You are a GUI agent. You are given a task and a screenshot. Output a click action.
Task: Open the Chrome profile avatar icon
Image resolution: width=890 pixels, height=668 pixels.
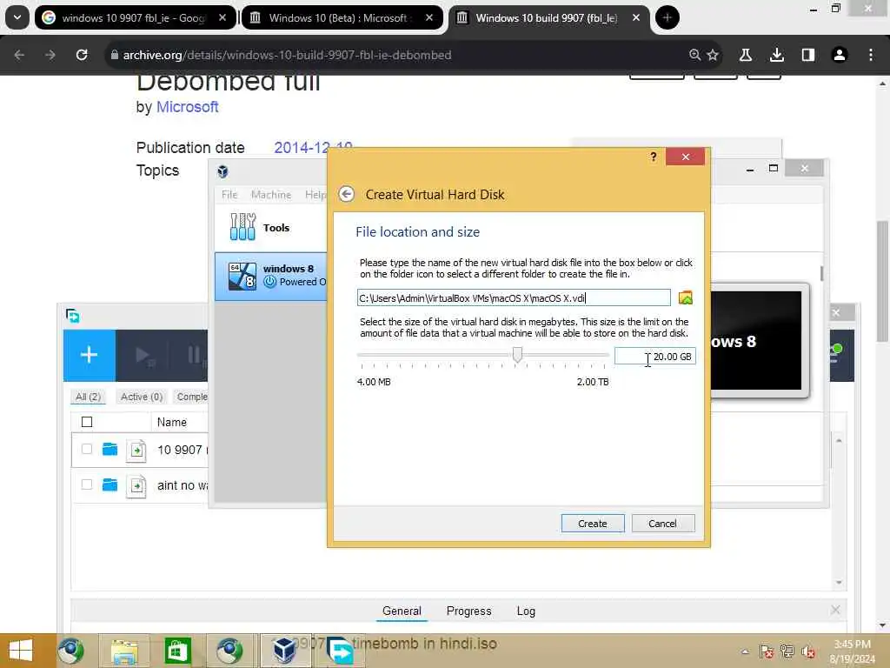tap(839, 55)
